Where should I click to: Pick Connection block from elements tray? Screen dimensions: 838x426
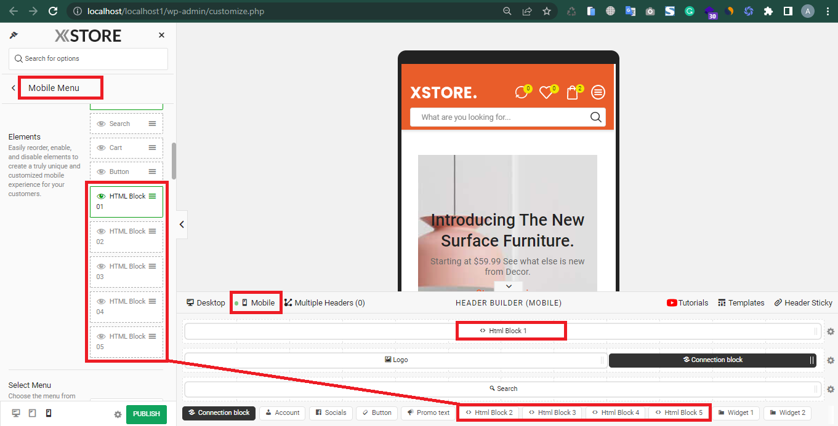click(x=219, y=412)
